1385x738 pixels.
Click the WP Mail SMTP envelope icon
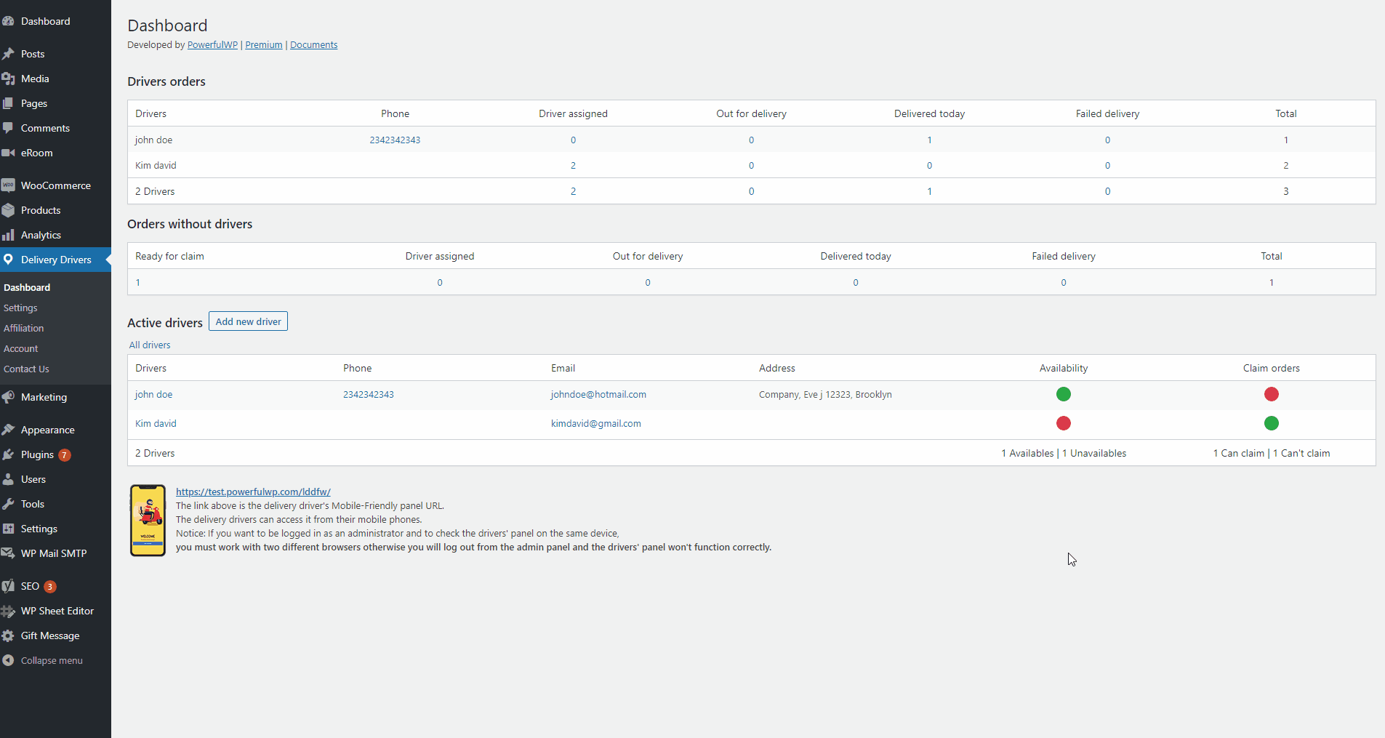click(x=8, y=553)
